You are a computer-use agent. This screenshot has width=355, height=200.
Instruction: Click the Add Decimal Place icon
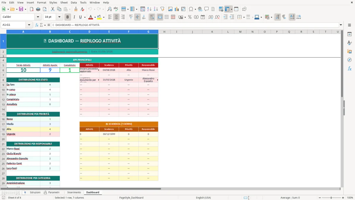(x=211, y=17)
